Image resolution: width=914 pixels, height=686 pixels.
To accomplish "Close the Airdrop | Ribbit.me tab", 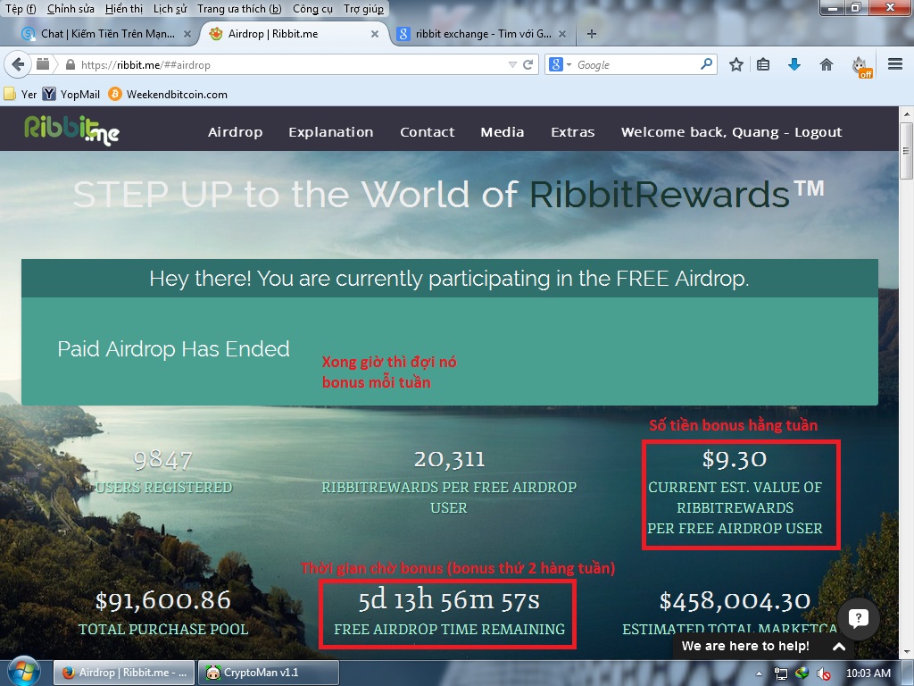I will point(375,34).
